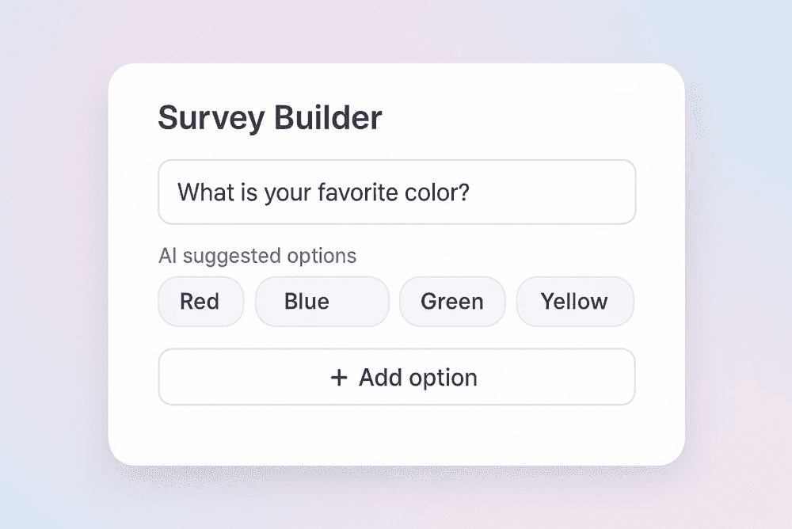Click the word 'Green' in its chip
This screenshot has width=792, height=529.
(x=452, y=302)
